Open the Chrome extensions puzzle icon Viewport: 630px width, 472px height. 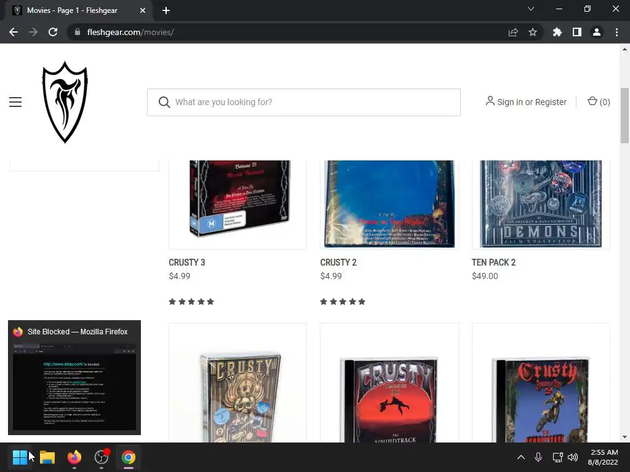pos(557,32)
